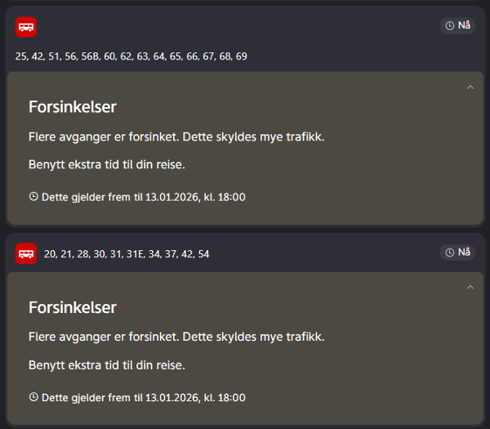Click the clock icon in the Nå badge beside lines 20–54
The height and width of the screenshot is (429, 490).
click(x=450, y=252)
